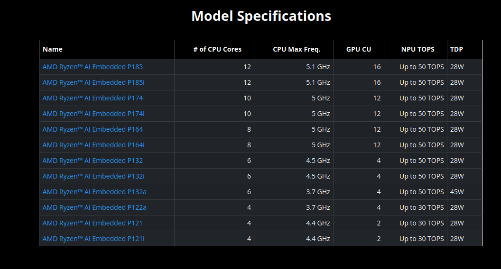Open the AMD Ryzen AI Embedded P121 link
This screenshot has height=269, width=501.
click(x=93, y=223)
